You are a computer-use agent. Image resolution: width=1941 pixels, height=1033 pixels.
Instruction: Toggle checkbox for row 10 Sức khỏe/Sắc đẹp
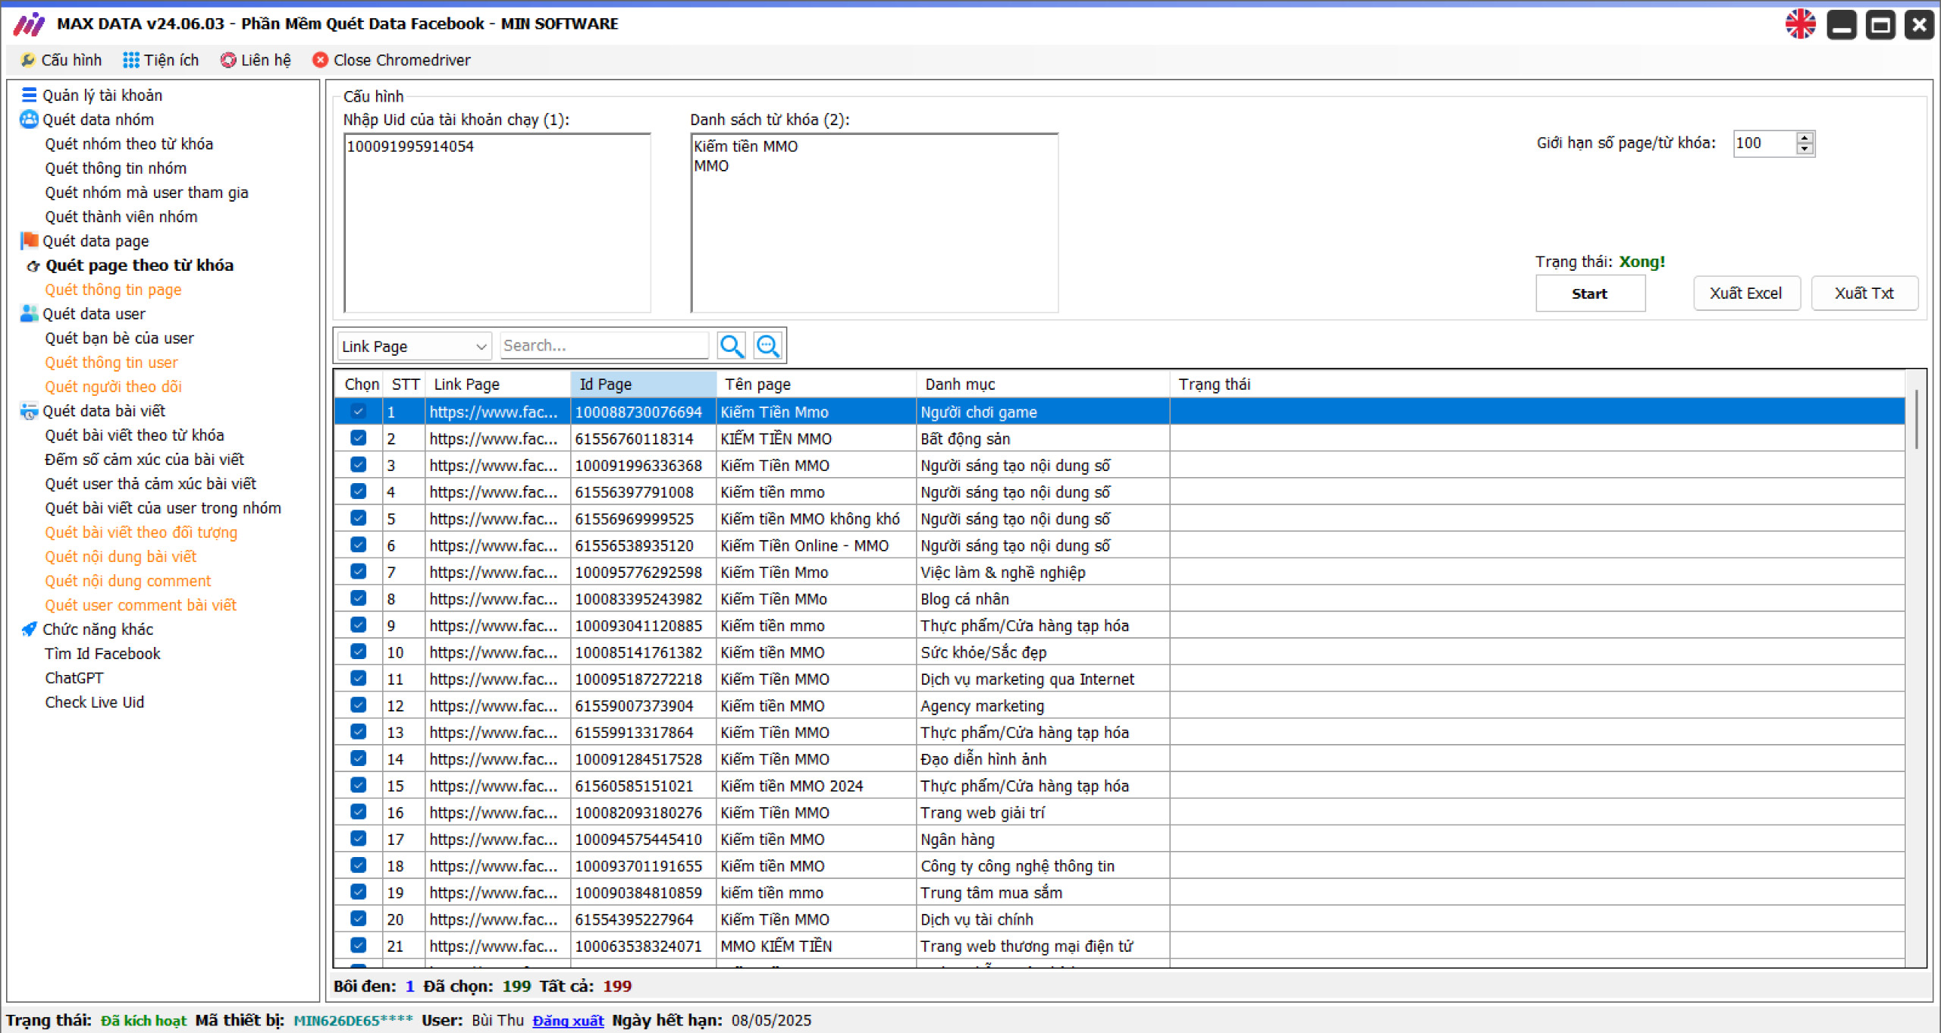[358, 652]
